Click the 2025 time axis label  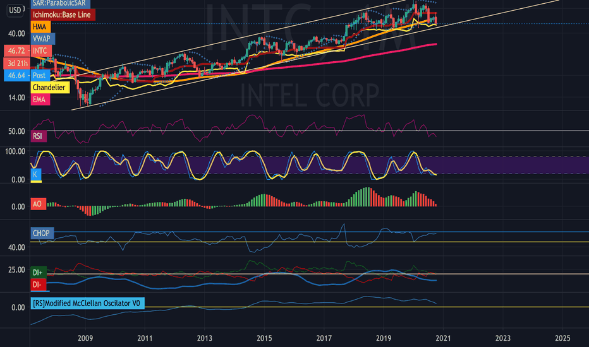point(562,338)
